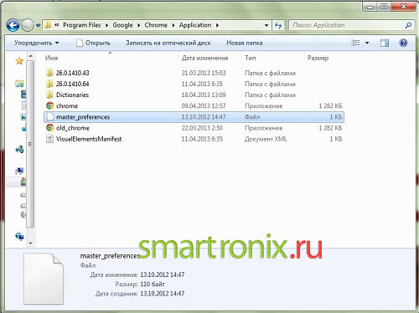Image resolution: width=419 pixels, height=313 pixels.
Task: Click Записать на оптический диск
Action: [168, 43]
